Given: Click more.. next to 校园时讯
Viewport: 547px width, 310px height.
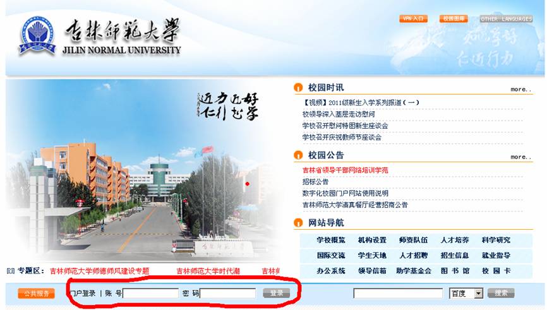Looking at the screenshot, I should tap(520, 89).
